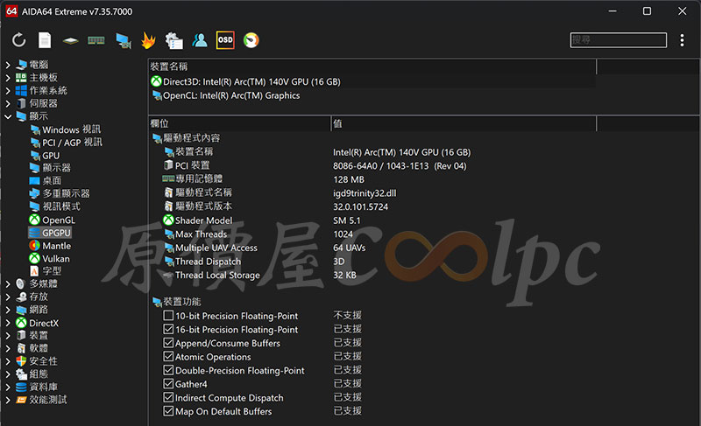The width and height of the screenshot is (701, 426).
Task: Select the 顯示器 tree item
Action: (50, 168)
